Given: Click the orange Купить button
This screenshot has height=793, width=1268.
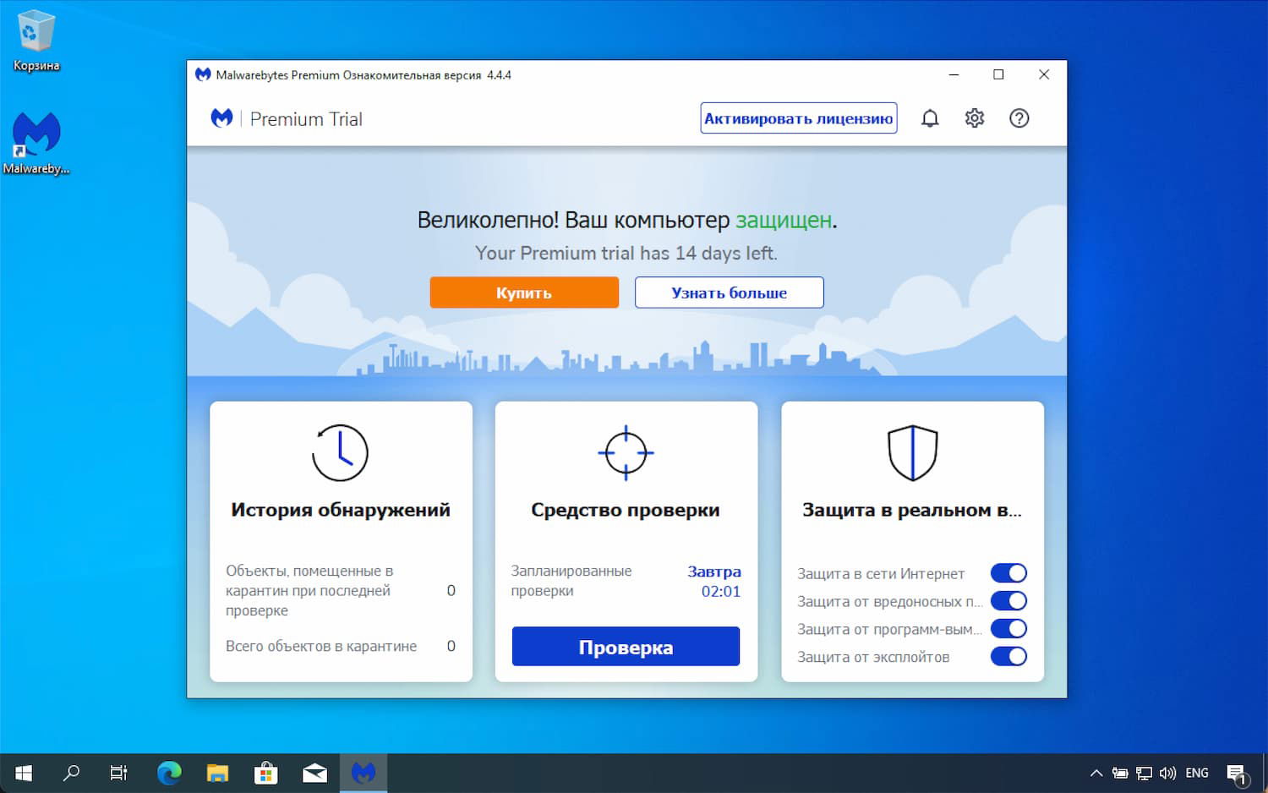Looking at the screenshot, I should pyautogui.click(x=524, y=293).
